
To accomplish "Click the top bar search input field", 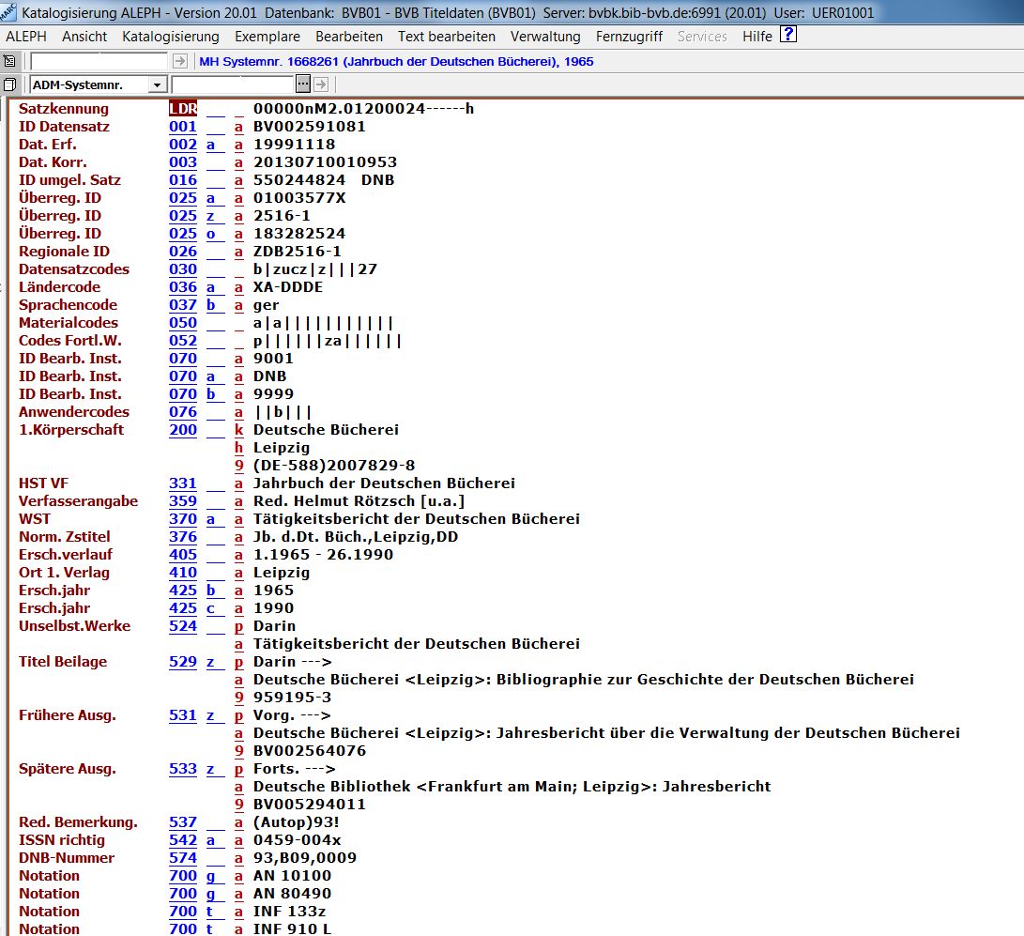I will pos(99,61).
